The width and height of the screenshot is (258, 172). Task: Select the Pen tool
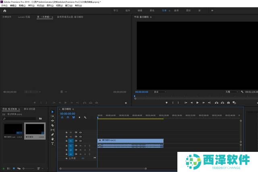click(x=52, y=135)
